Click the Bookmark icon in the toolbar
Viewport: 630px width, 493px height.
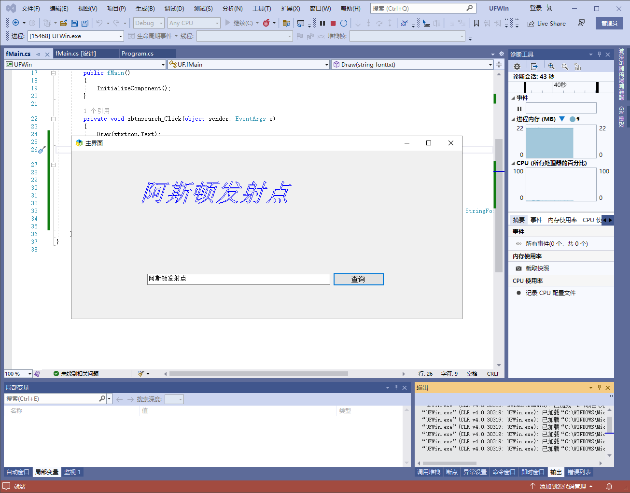point(476,23)
